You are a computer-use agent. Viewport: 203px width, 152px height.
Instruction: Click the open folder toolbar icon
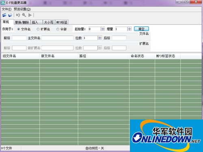[10, 15]
